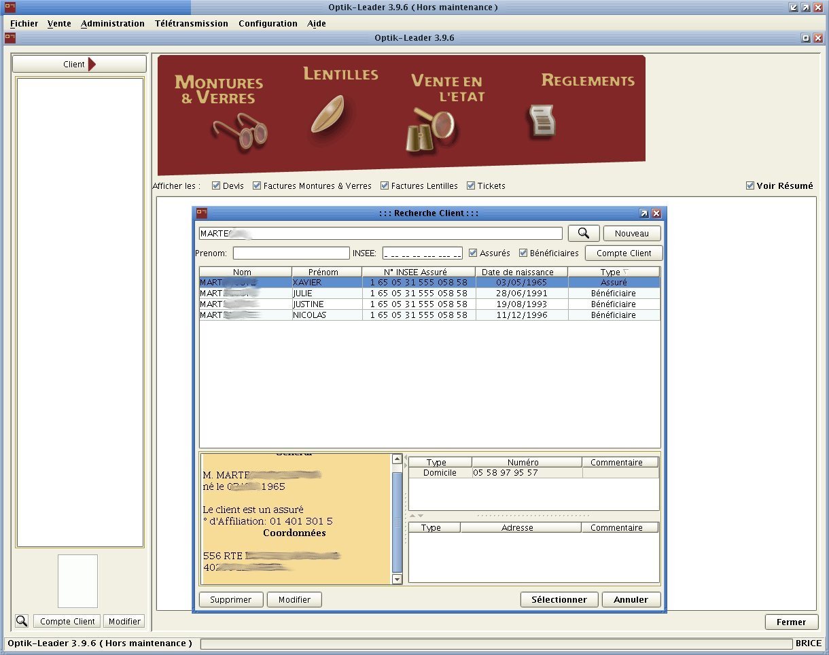Sort by the Prénom column header

tap(327, 272)
